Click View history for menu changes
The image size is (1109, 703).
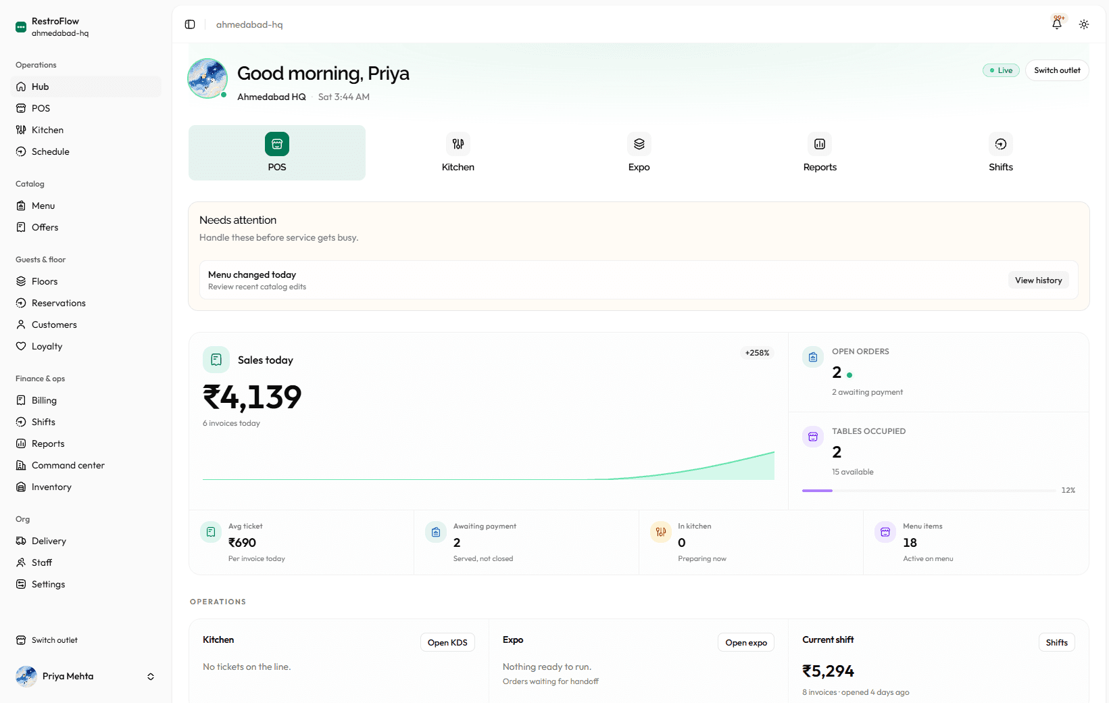point(1038,281)
